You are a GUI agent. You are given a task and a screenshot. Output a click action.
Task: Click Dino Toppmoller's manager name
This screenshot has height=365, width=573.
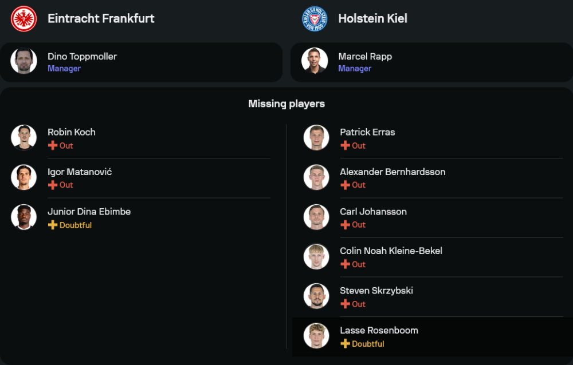[x=82, y=56]
